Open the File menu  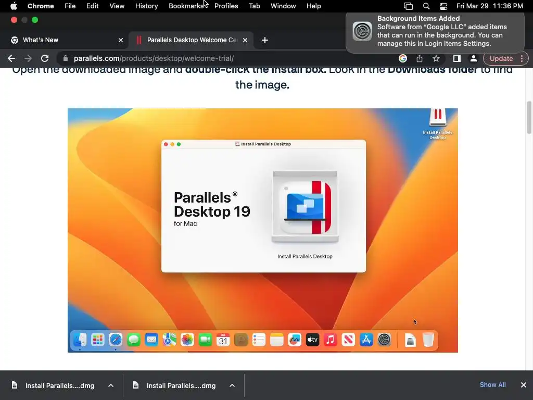(70, 6)
